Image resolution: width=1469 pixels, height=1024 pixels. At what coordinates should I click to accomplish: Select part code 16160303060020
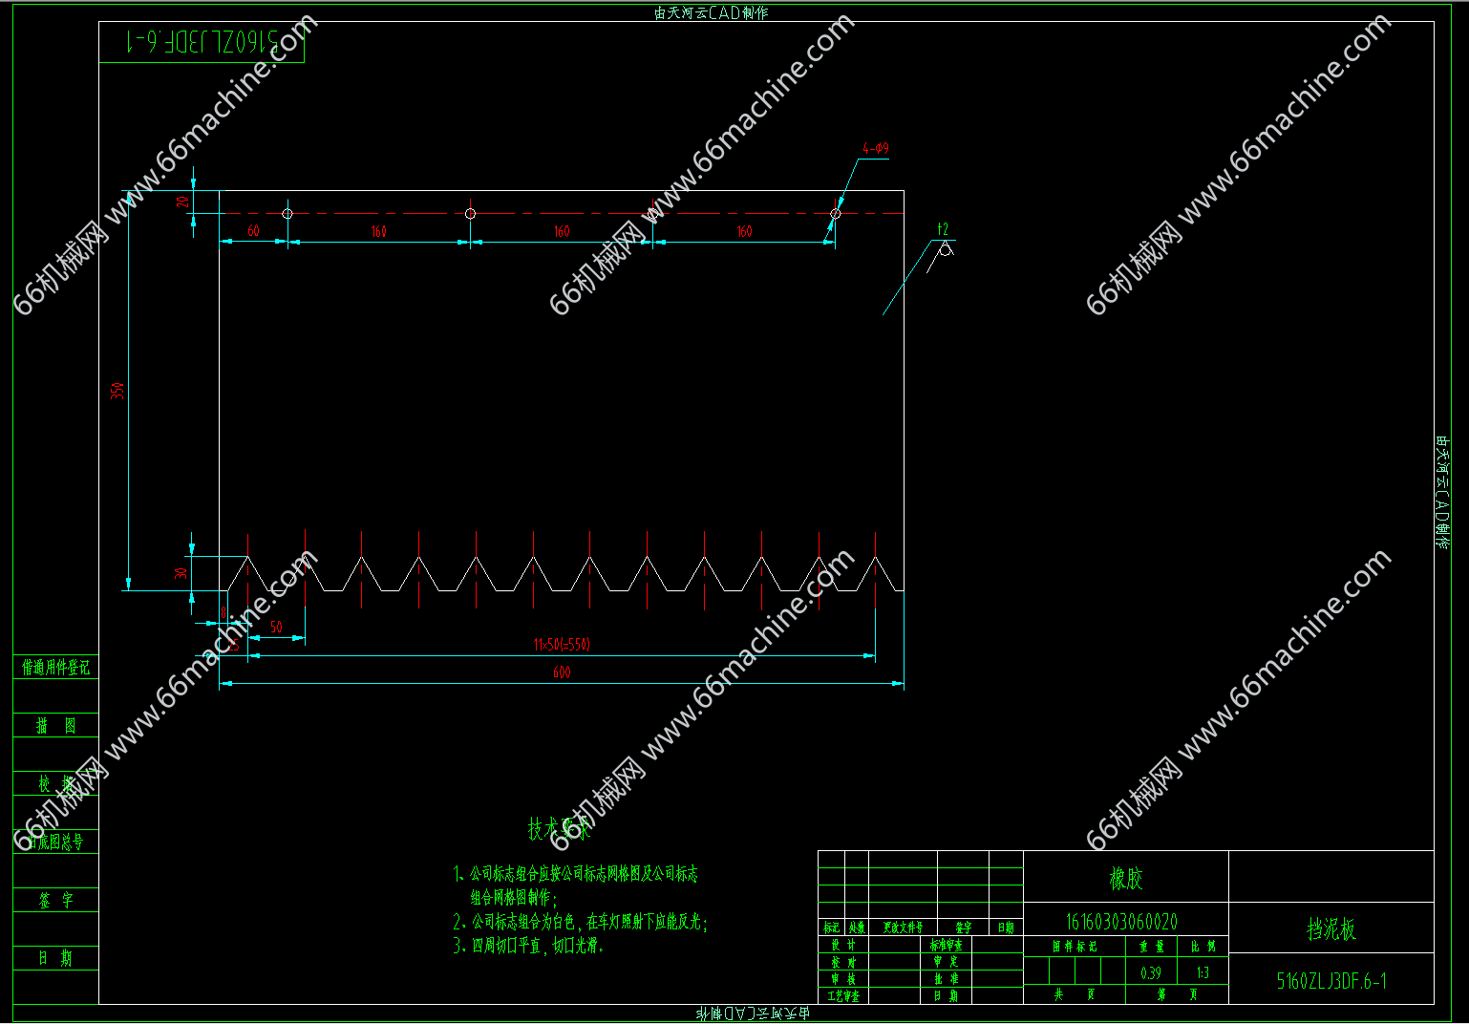tap(1121, 922)
